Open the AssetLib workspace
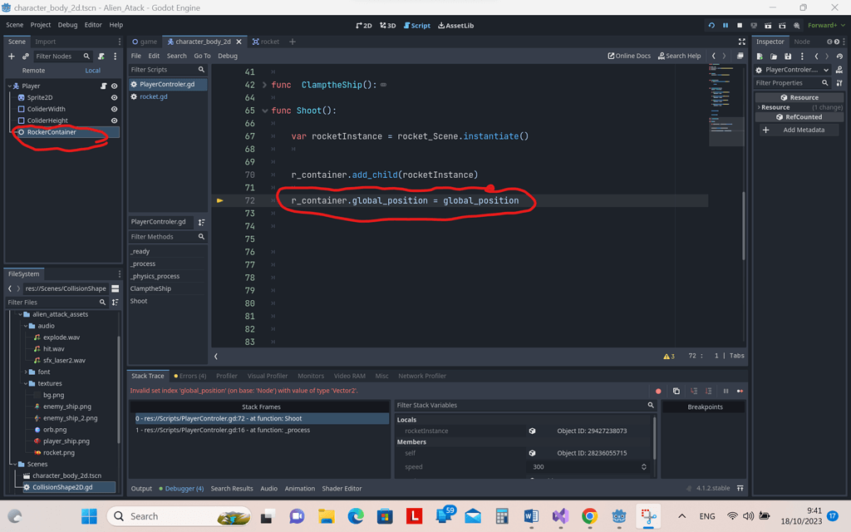This screenshot has width=851, height=532. pyautogui.click(x=455, y=25)
